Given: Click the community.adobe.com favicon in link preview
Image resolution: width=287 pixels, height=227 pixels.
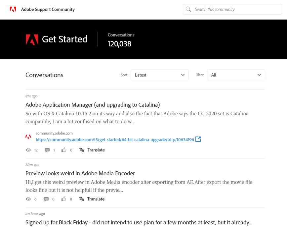Looking at the screenshot, I should tap(28, 137).
